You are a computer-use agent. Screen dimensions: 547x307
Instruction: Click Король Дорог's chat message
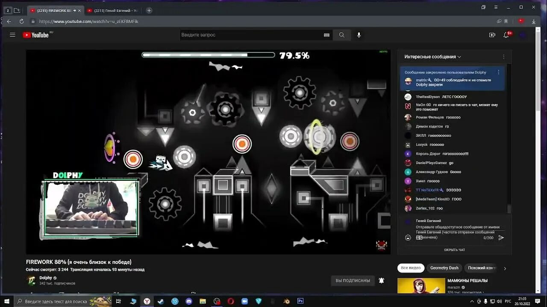(453, 153)
